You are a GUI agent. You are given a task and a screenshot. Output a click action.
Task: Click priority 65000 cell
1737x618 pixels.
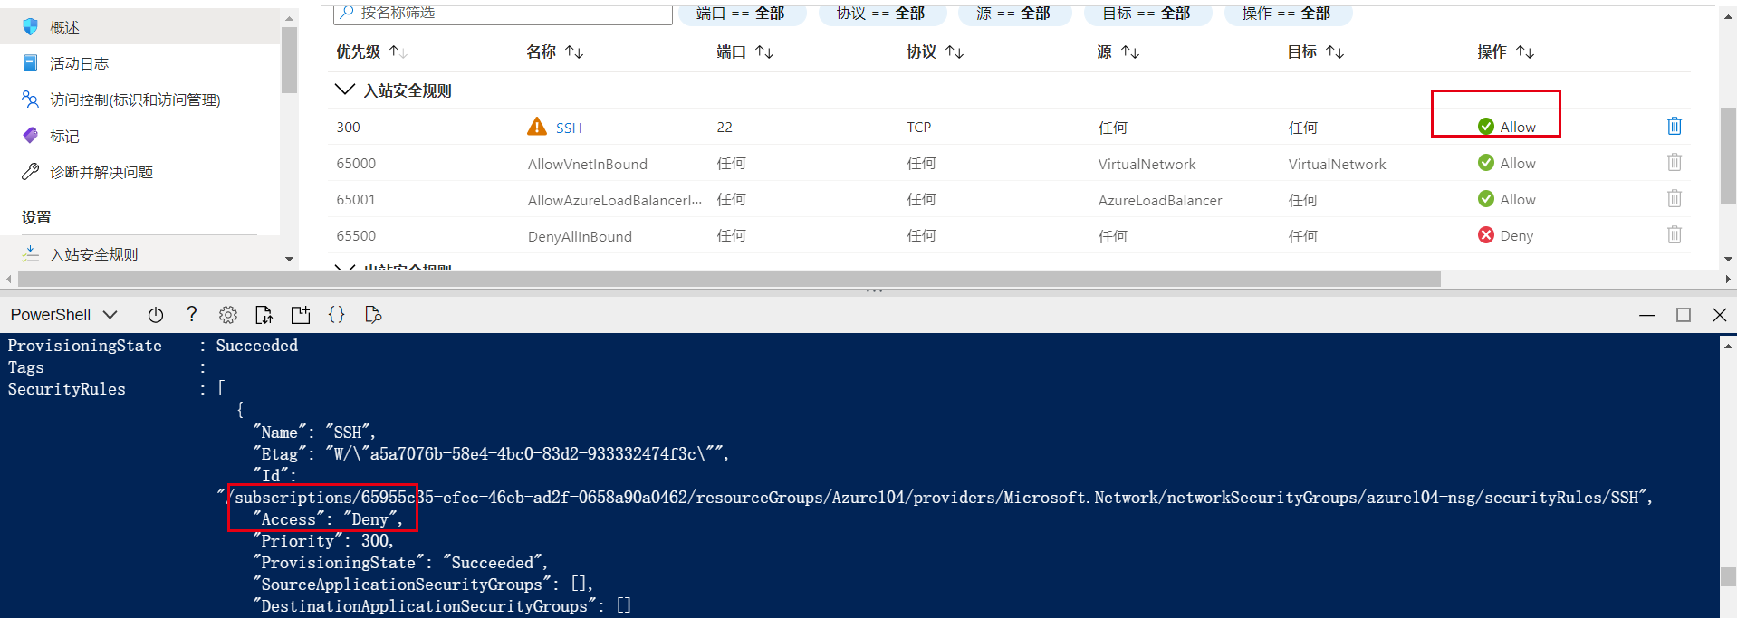pyautogui.click(x=356, y=164)
